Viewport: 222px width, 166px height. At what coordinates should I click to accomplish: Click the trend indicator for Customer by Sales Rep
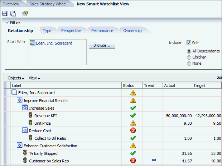154,160
